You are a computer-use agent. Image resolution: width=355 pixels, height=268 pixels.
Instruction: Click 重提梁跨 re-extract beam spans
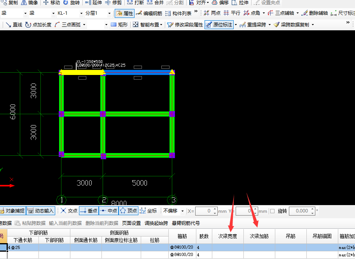pos(252,24)
